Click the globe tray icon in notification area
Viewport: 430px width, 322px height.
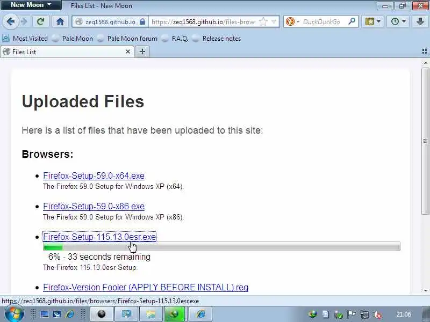(313, 314)
